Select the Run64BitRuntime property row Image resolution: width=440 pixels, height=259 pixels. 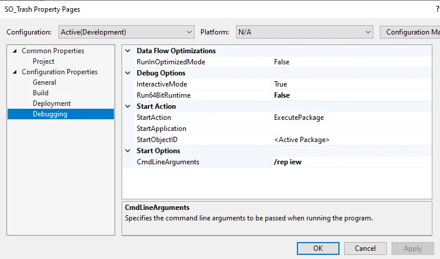point(164,95)
